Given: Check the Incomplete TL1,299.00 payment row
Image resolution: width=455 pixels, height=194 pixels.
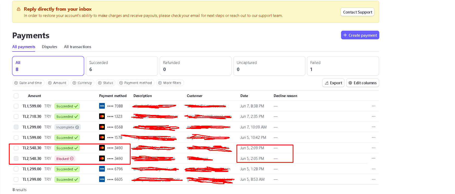Looking at the screenshot, I should click(16, 127).
